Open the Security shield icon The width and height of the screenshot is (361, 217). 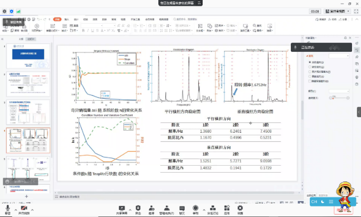click(x=138, y=208)
